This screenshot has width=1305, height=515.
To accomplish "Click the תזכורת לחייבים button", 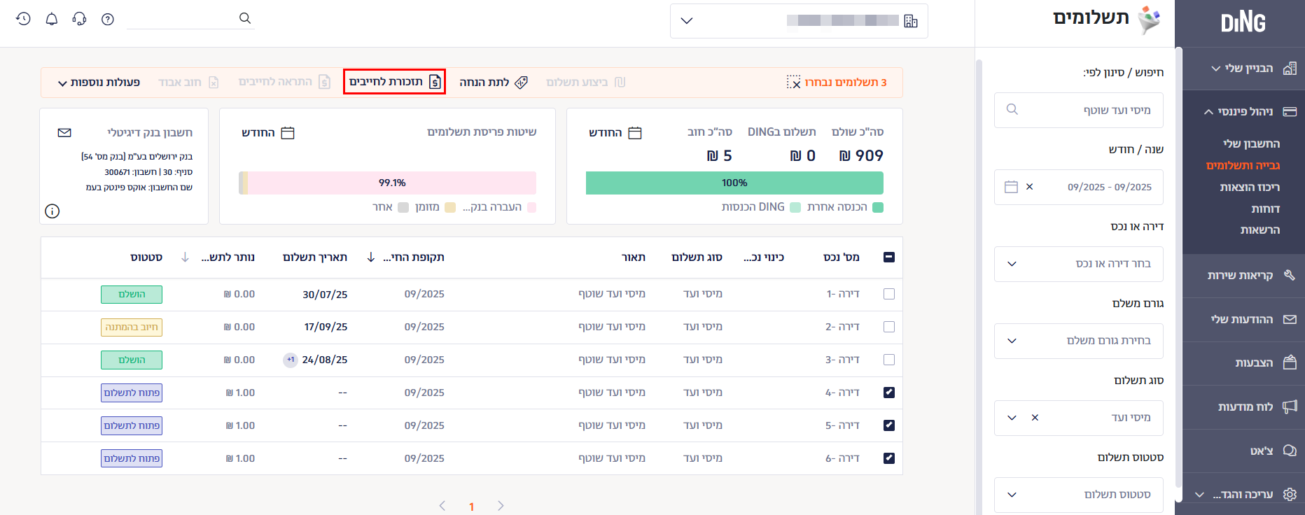I will (394, 82).
